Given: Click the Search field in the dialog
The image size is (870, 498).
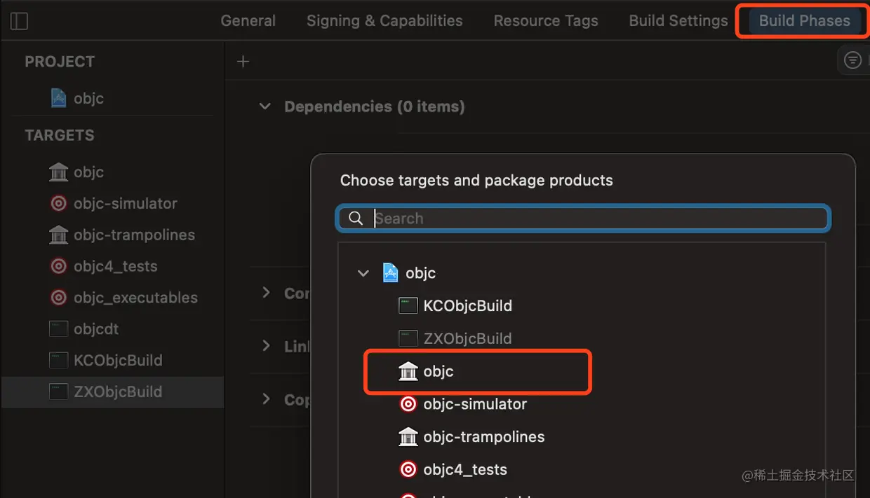Looking at the screenshot, I should click(x=584, y=219).
